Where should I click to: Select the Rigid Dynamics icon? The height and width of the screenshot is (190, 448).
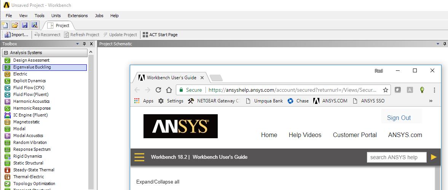(8, 156)
